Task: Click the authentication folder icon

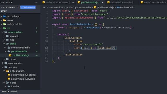Action: tap(7, 71)
